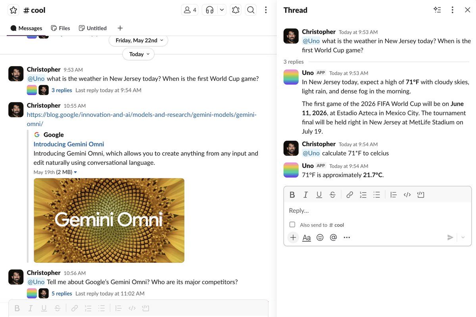Image resolution: width=476 pixels, height=317 pixels.
Task: Insert blockquote in thread reply
Action: (x=393, y=195)
